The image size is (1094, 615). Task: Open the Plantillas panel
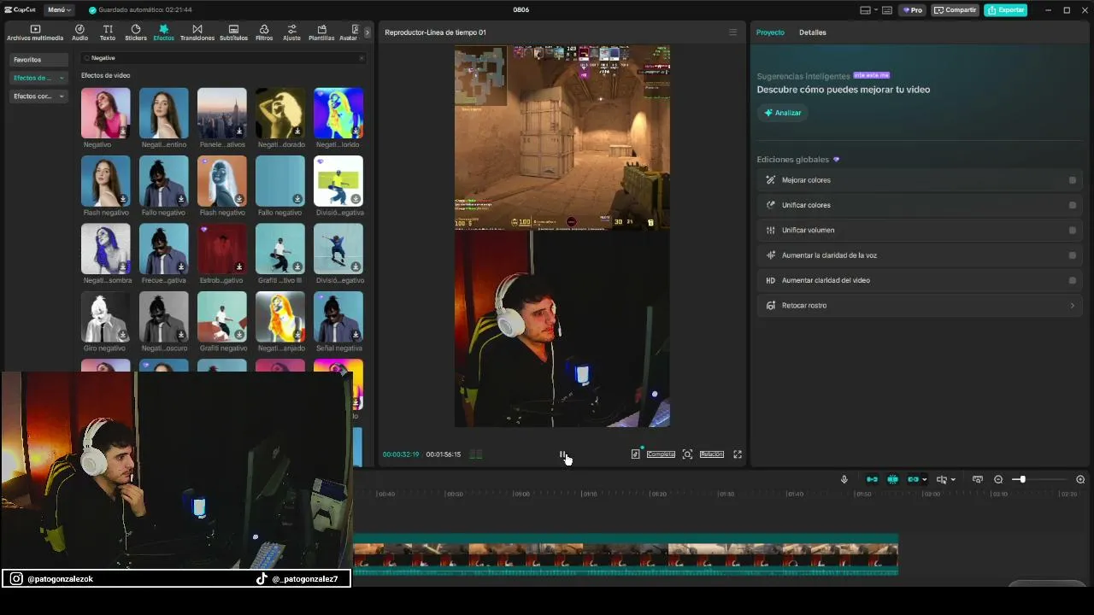(321, 32)
